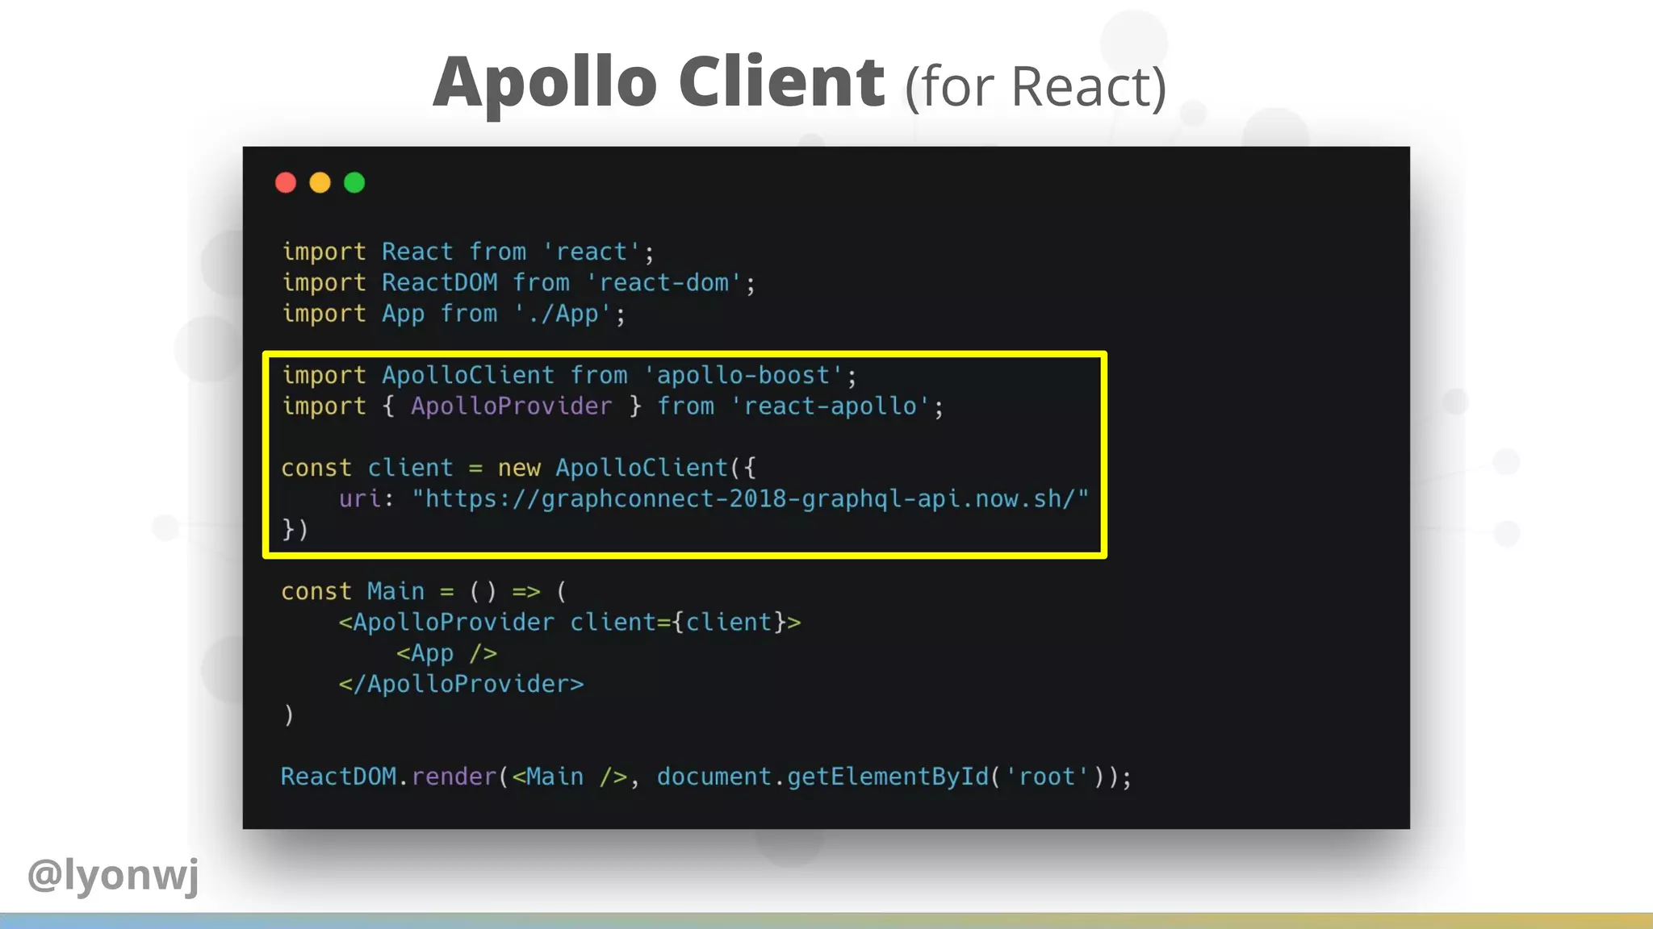1653x929 pixels.
Task: Click the yellow minimize dot in code window
Action: coord(320,183)
